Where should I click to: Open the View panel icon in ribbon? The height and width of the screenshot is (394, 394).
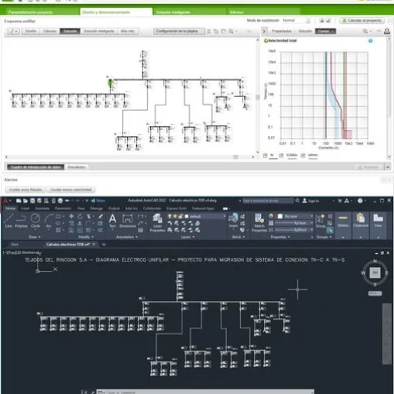click(x=378, y=221)
